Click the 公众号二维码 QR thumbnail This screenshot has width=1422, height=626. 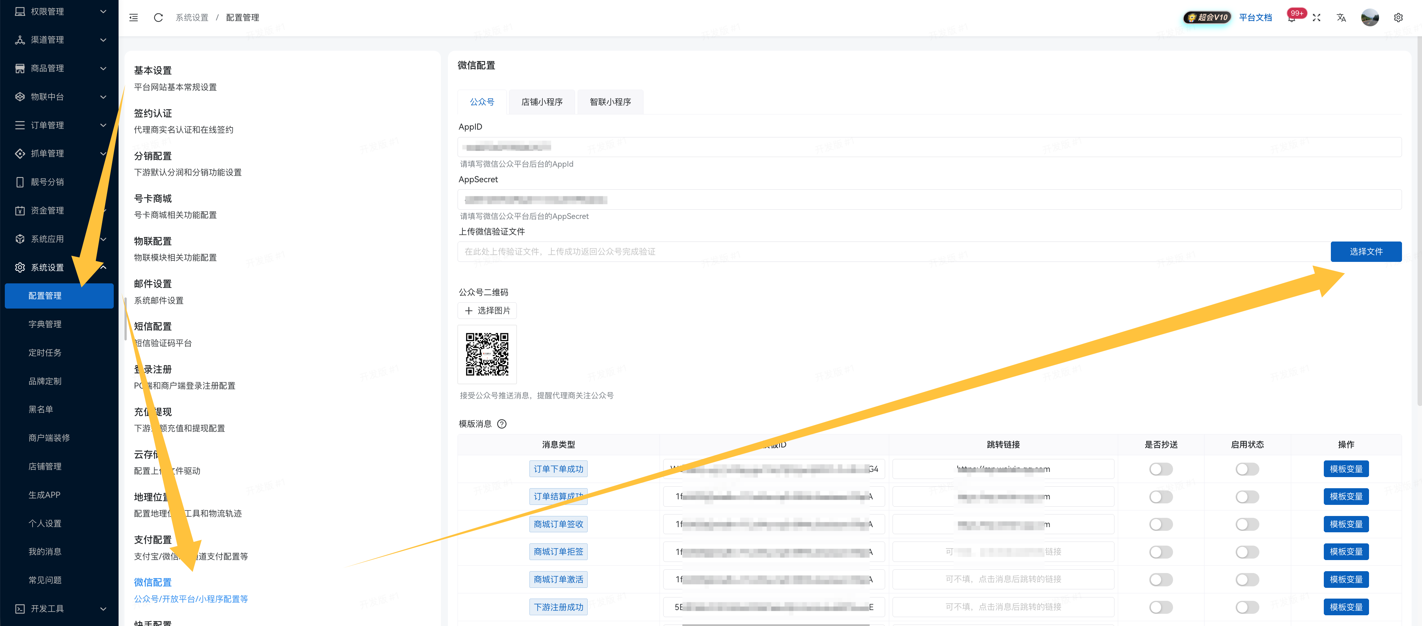click(x=487, y=354)
